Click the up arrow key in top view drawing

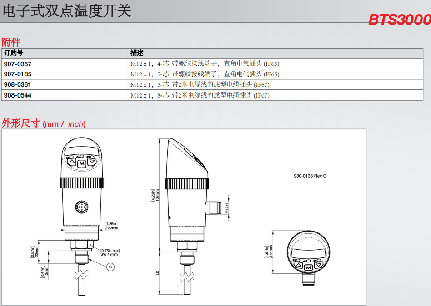coord(299,265)
